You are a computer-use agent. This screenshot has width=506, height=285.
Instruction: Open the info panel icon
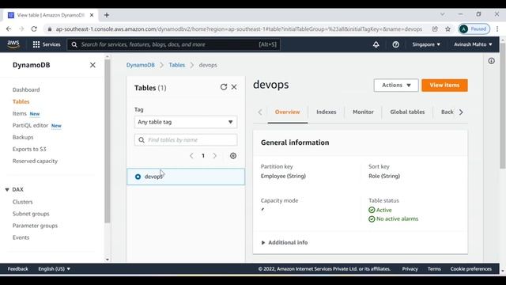coord(491,61)
